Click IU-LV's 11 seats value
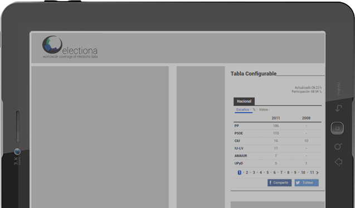This screenshot has width=355, height=208. point(276,148)
